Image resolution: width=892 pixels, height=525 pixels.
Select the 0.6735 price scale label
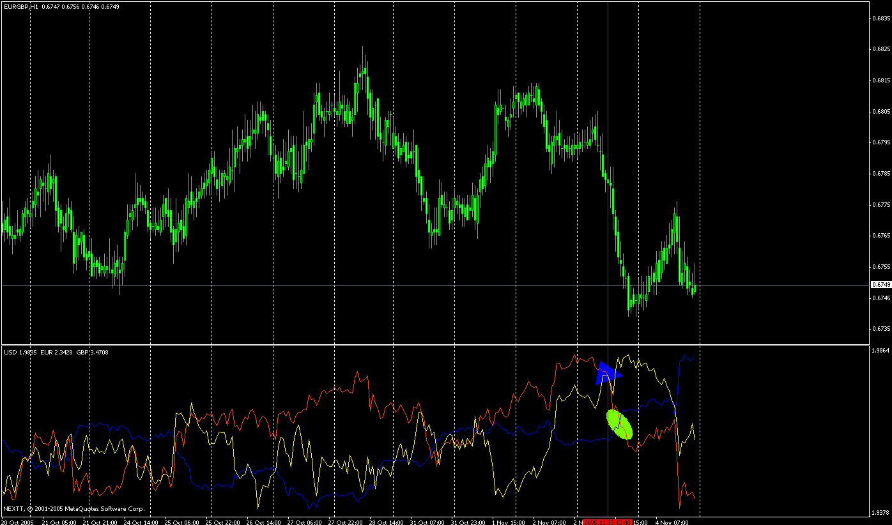[881, 328]
